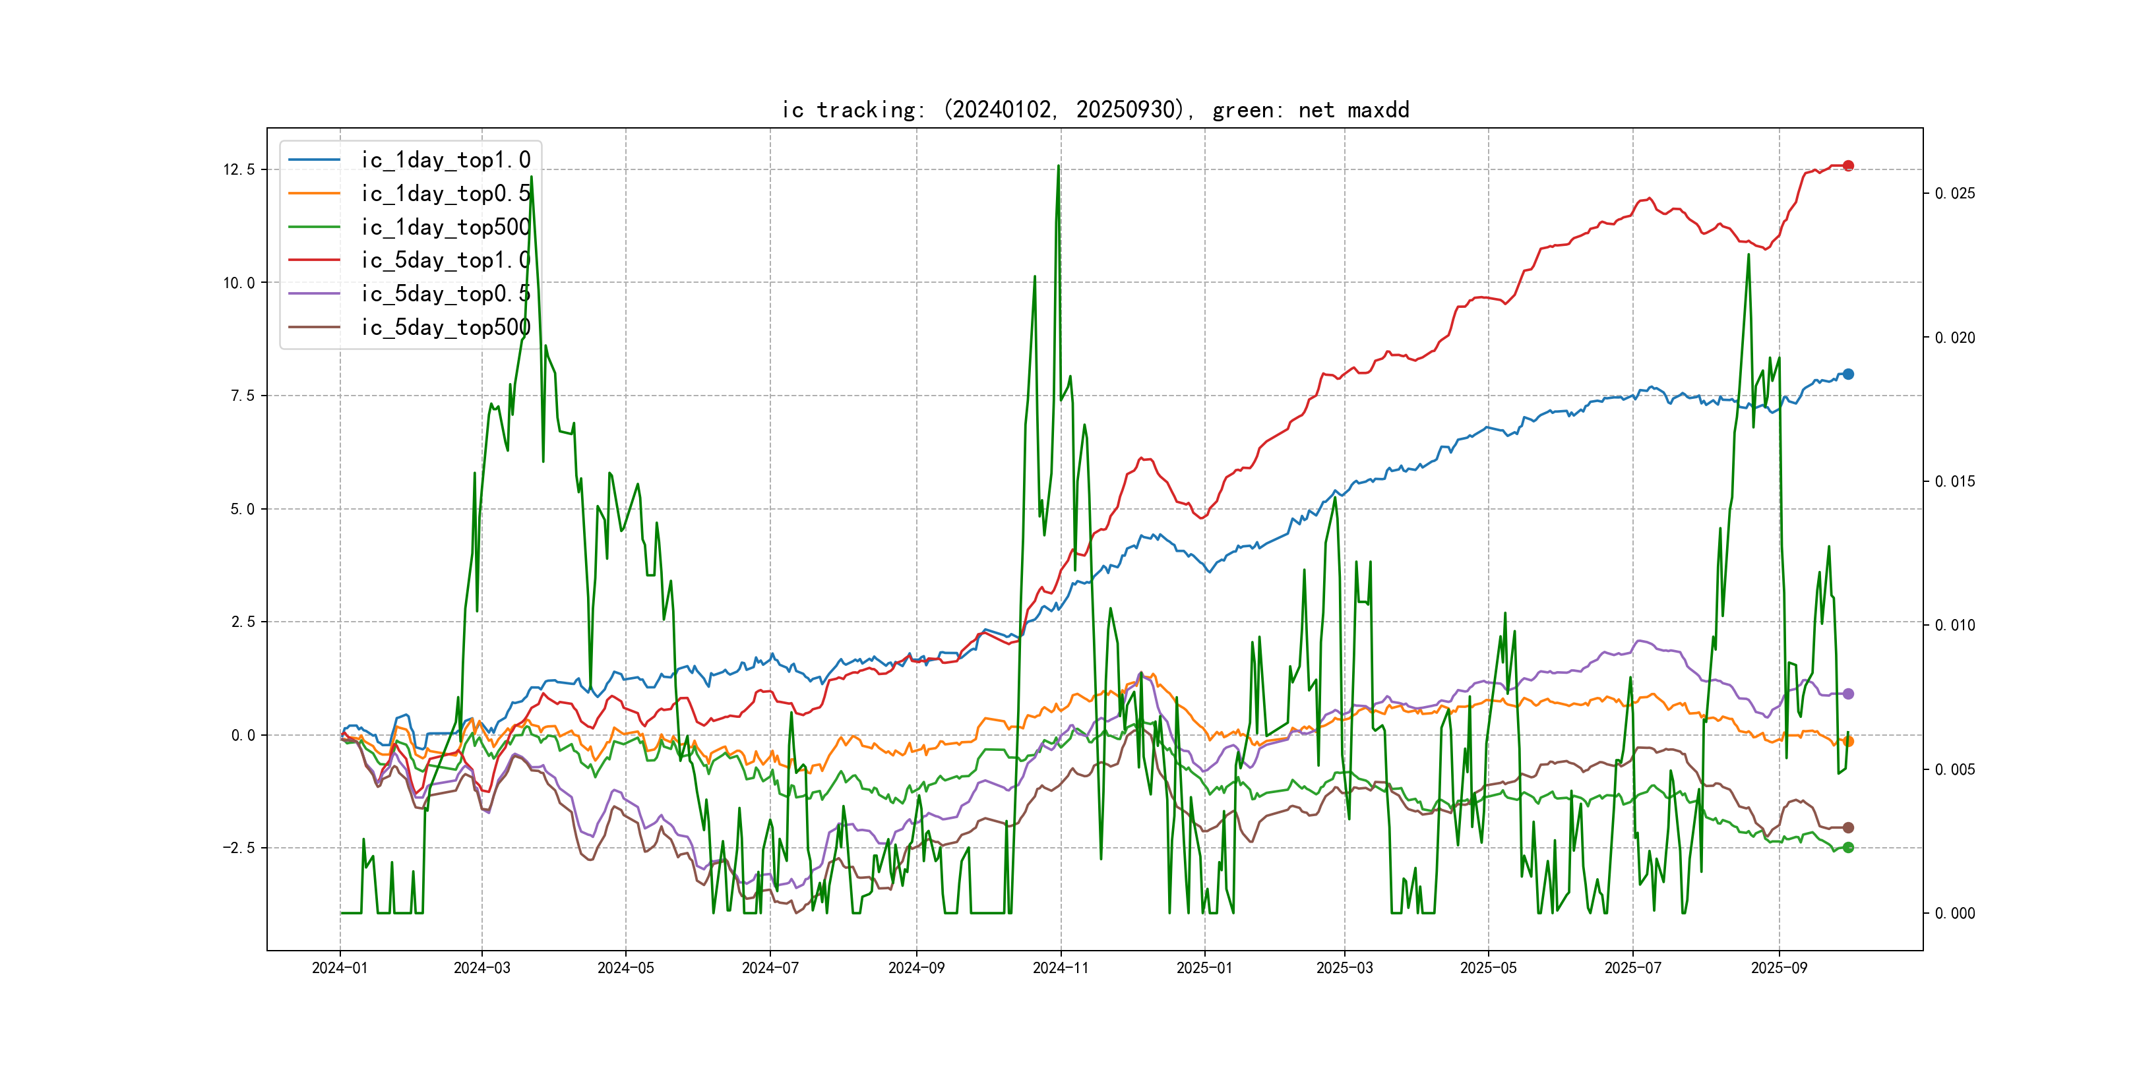The width and height of the screenshot is (2137, 1068).
Task: Click the red line swatch in legend
Action: (315, 260)
